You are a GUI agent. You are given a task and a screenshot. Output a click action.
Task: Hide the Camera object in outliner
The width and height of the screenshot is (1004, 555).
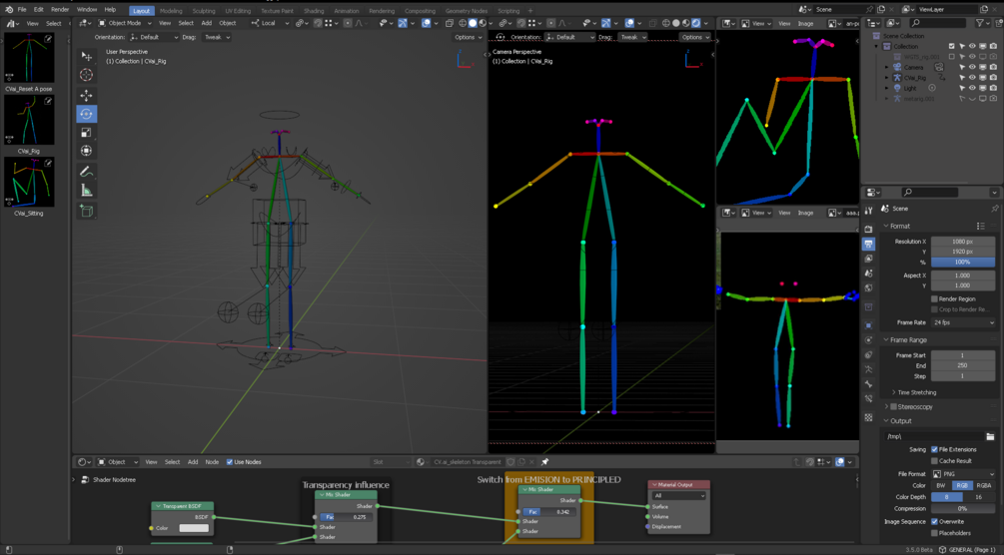pyautogui.click(x=972, y=67)
